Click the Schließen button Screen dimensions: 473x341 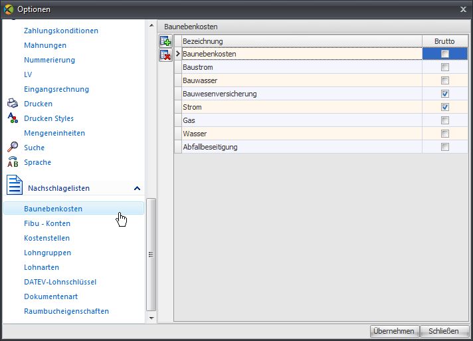[x=444, y=331]
